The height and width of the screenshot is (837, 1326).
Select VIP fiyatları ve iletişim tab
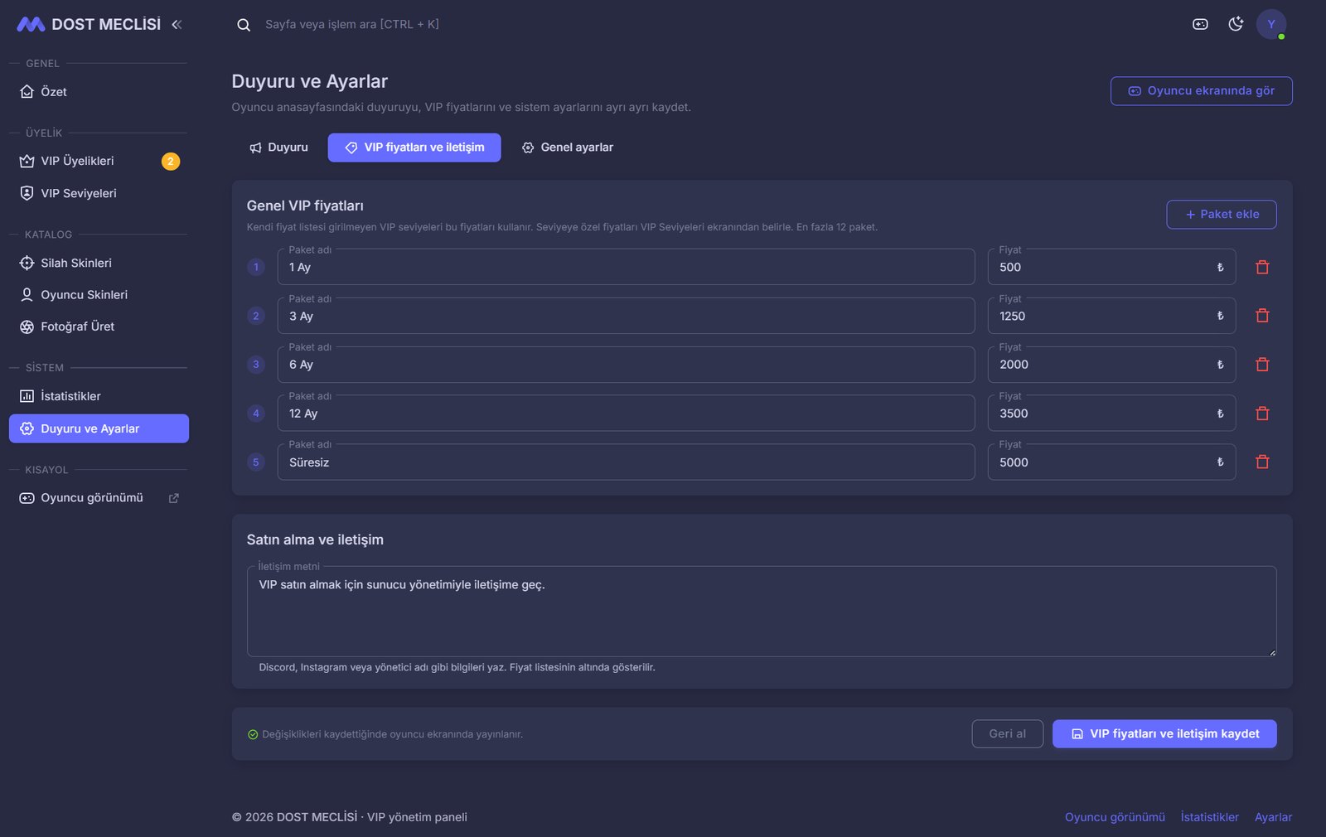[x=414, y=148]
